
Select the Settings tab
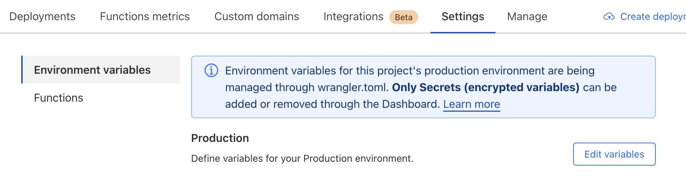point(462,16)
